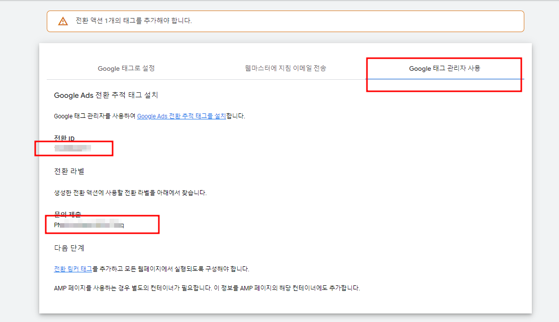This screenshot has height=322, width=559.
Task: Switch to the Google 태그로 설정 tab
Action: [126, 68]
